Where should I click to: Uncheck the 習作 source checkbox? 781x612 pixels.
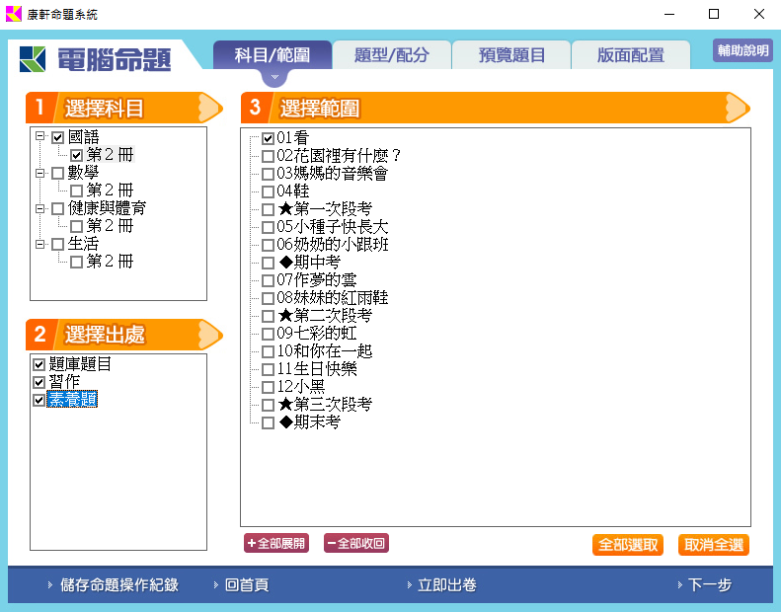click(39, 382)
